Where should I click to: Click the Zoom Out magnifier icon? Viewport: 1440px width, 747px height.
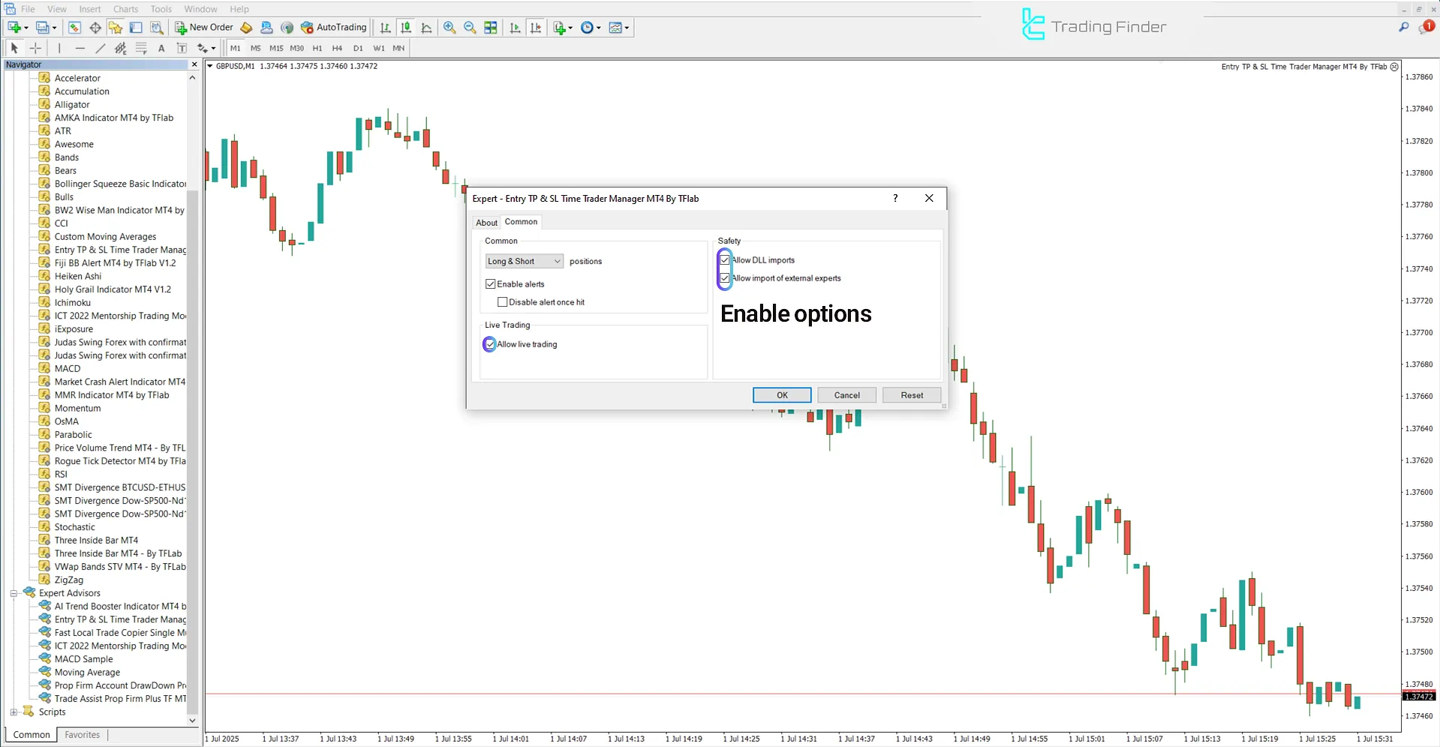tap(470, 27)
